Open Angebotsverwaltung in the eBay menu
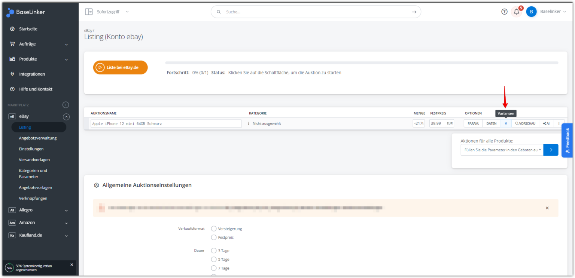The height and width of the screenshot is (278, 575). point(38,138)
